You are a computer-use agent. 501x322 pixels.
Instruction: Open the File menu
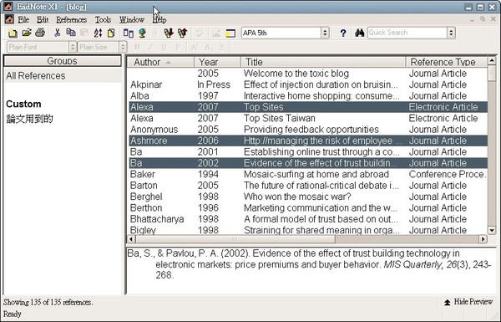point(23,19)
